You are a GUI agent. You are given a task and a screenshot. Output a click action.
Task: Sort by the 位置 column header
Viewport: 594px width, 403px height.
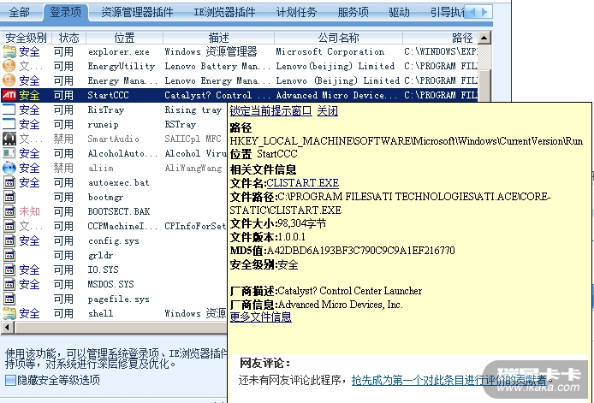(125, 38)
